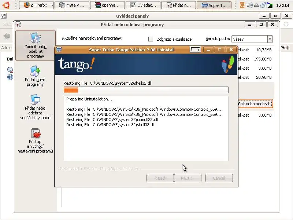Viewport: 293px width, 220px height.
Task: Enable the Zobrazit aktualizace checkbox
Action: [x=151, y=39]
